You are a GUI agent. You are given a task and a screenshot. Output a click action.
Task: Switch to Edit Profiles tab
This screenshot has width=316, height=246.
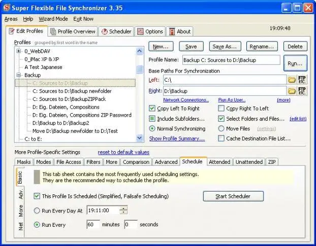(x=26, y=31)
